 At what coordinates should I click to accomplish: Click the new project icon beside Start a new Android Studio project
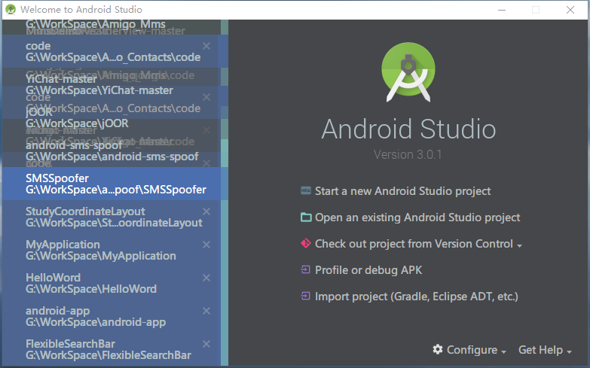tap(305, 190)
